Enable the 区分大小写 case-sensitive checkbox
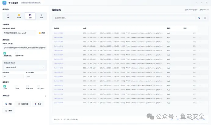 click(17, 53)
